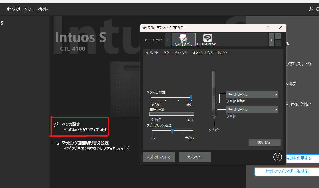Select the CLIPStudioP... application icon

point(207,40)
